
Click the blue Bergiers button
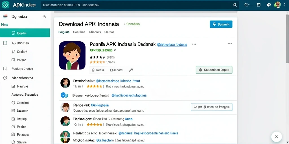click(x=221, y=24)
